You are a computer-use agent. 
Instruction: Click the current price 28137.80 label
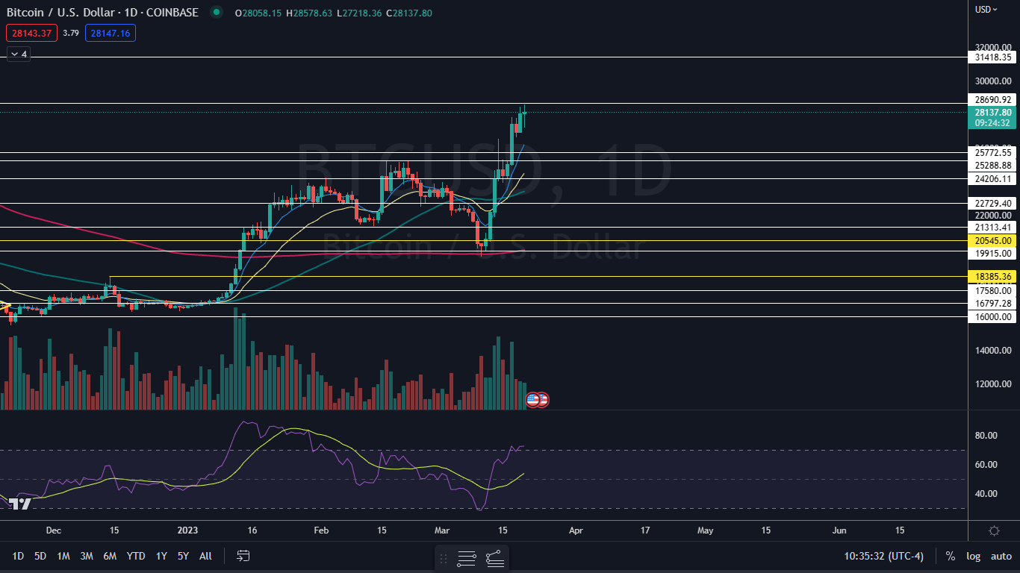(x=993, y=113)
